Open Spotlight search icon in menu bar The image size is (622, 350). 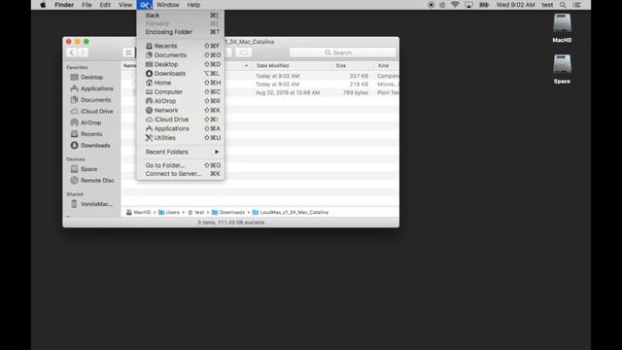(563, 5)
